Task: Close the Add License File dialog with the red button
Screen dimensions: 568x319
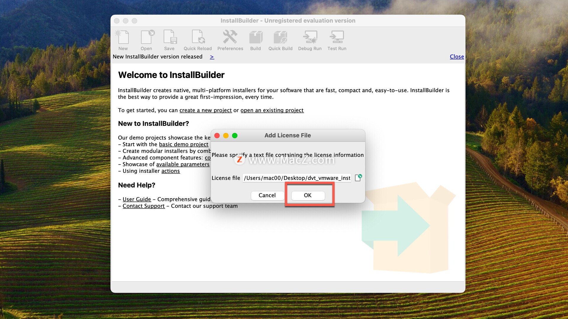Action: coord(217,135)
